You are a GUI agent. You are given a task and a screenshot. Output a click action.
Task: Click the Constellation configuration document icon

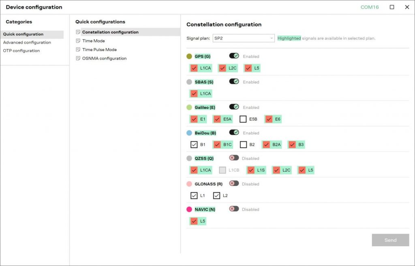78,32
